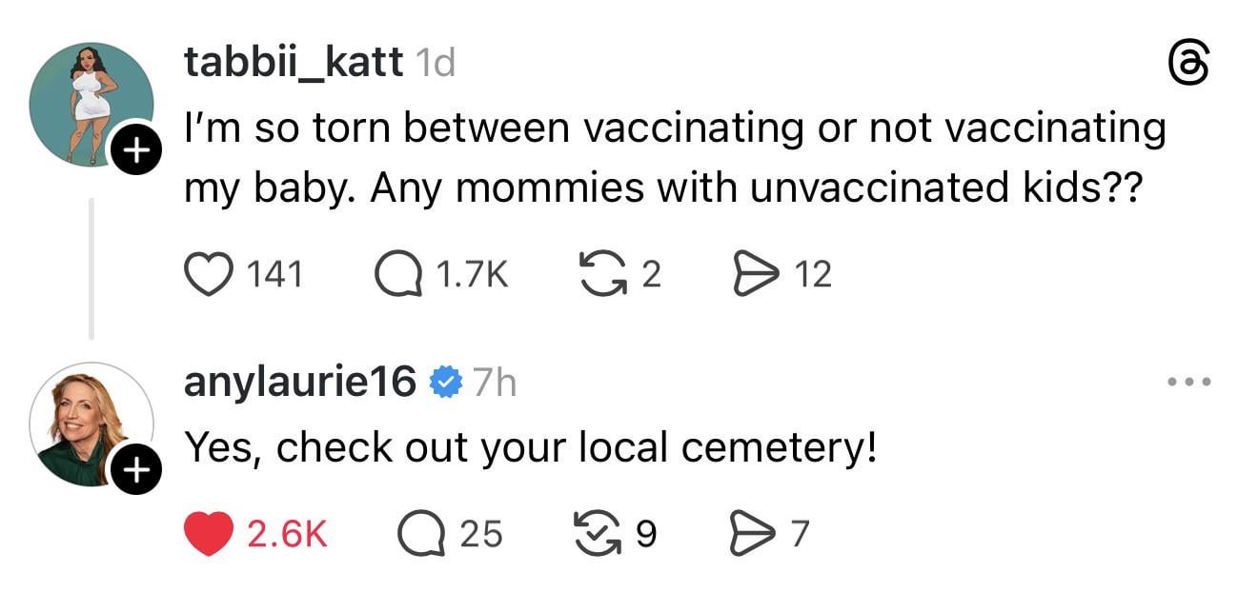The image size is (1258, 592).
Task: Click anylaurie16's blue verified badge
Action: click(x=444, y=383)
